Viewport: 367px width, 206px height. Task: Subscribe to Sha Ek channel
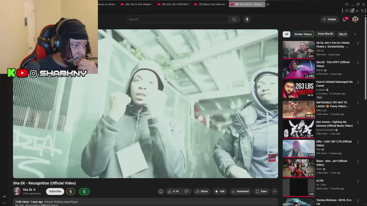(55, 191)
